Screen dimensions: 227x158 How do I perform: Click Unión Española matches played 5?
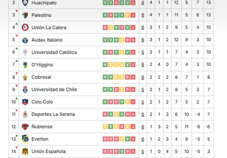click(x=143, y=151)
